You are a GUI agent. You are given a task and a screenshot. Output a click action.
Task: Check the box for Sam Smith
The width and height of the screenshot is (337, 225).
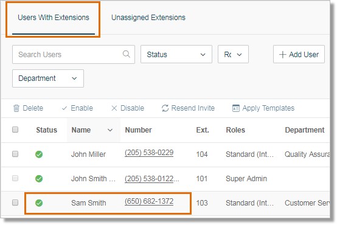coord(15,202)
